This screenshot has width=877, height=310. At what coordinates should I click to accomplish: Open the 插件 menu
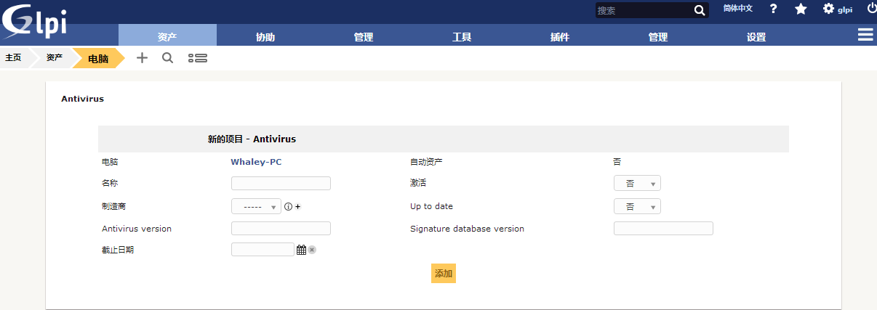(560, 37)
